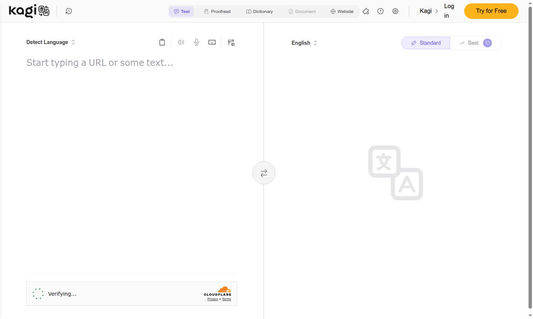
Task: Click the Kagi logo
Action: [29, 11]
